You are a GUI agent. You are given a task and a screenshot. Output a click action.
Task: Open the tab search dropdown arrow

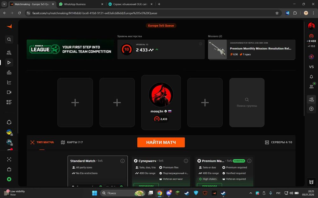pos(4,4)
